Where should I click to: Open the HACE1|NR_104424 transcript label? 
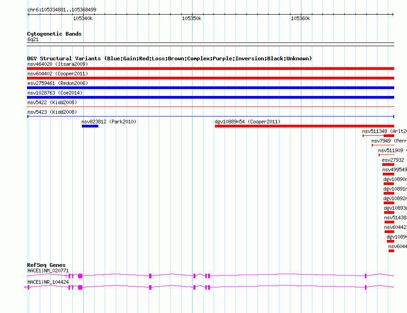coord(48,282)
